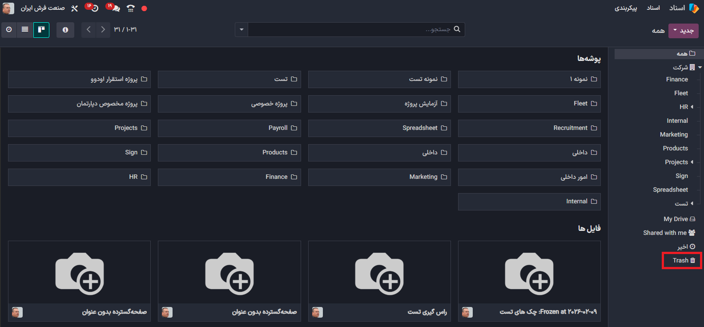Open the پیکربندی configuration menu

click(626, 8)
